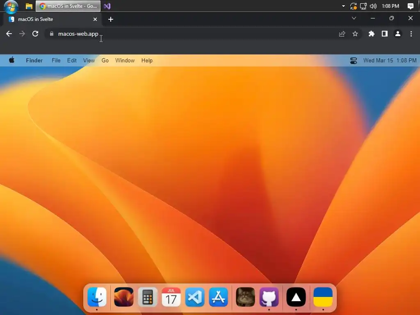Click the Wed Mar 15 menu bar clock
Image resolution: width=420 pixels, height=315 pixels.
[390, 61]
